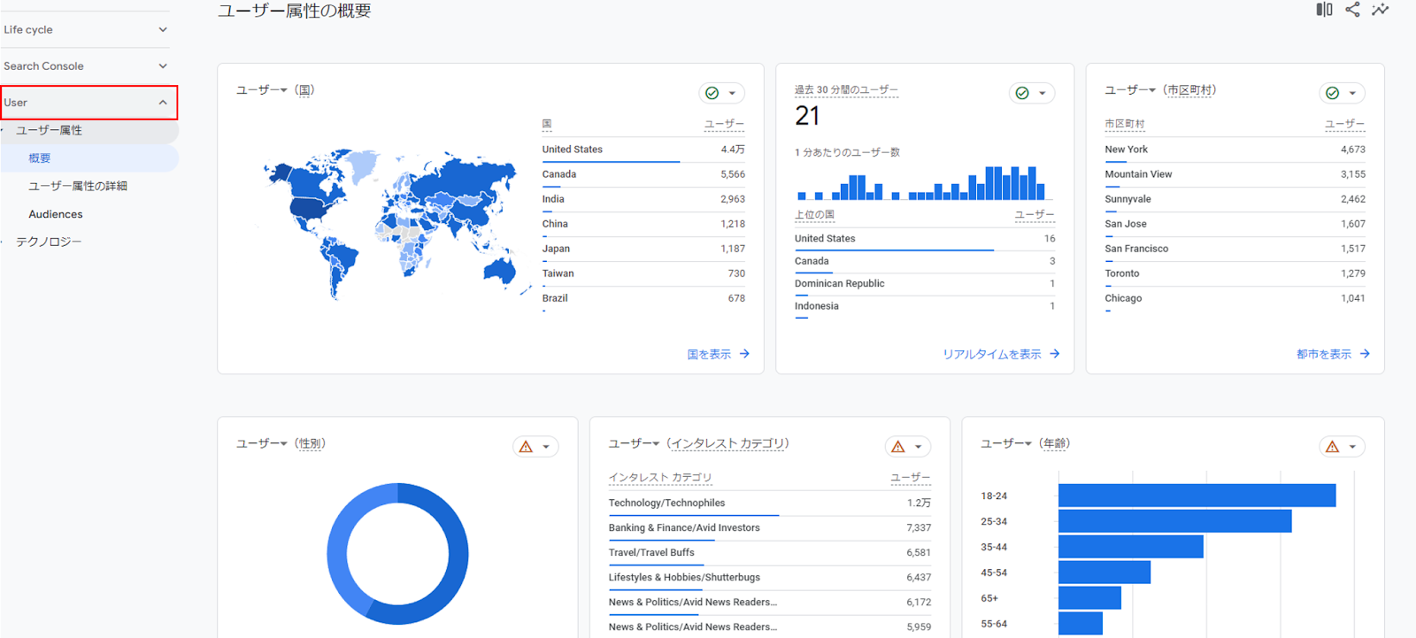
Task: Click the Japan country row
Action: (643, 249)
